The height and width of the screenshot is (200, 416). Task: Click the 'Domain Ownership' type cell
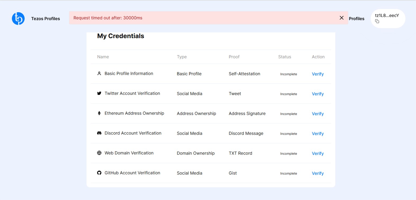coord(196,153)
